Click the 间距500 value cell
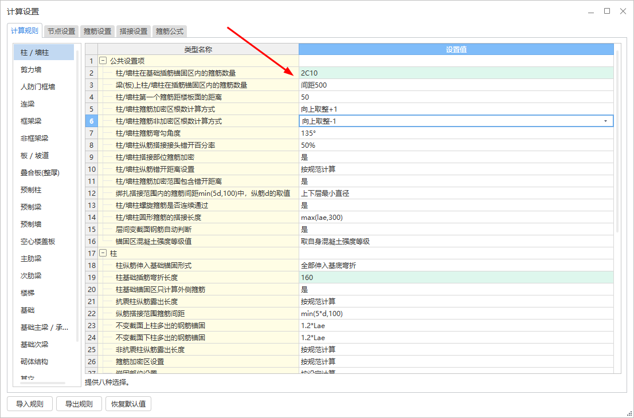The image size is (634, 418). pos(456,85)
